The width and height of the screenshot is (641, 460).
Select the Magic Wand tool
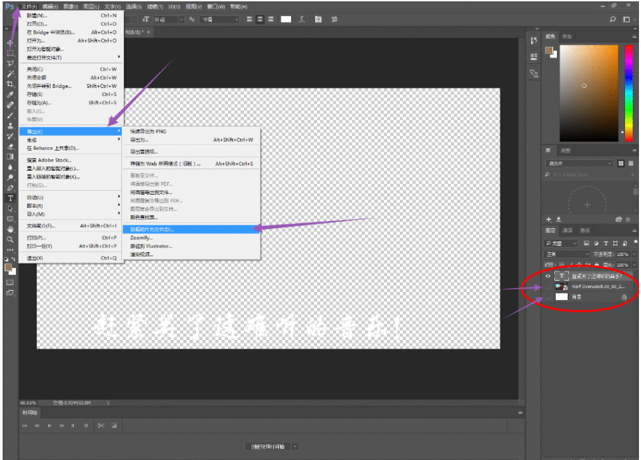tap(10, 74)
